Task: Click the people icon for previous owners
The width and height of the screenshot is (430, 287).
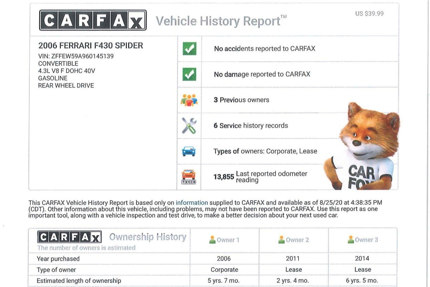Action: (189, 100)
